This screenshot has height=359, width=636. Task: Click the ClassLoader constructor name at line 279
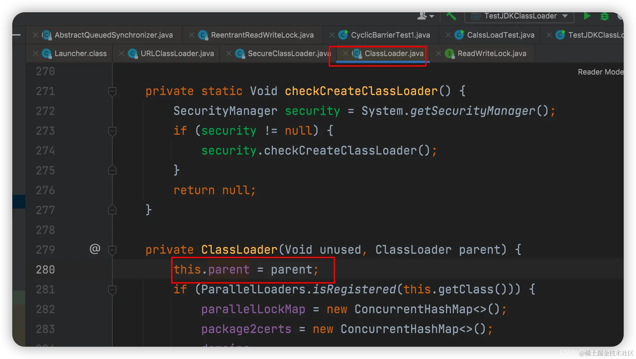(239, 250)
